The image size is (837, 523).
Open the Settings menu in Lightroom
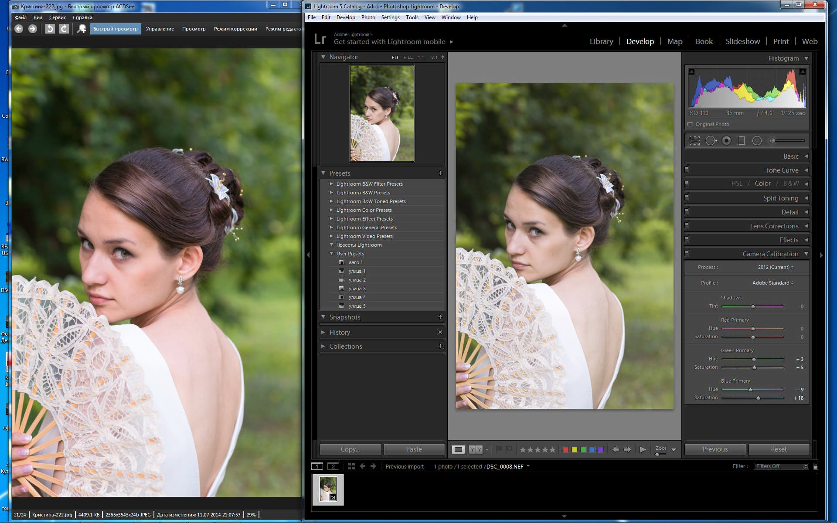[x=390, y=17]
